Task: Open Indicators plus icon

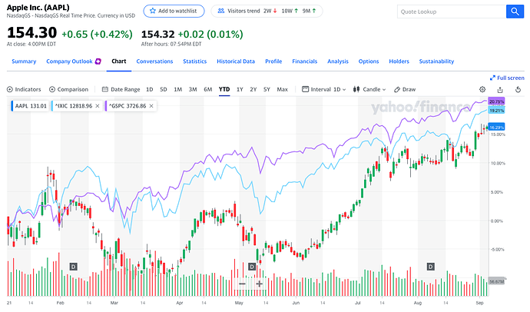Action: 10,89
